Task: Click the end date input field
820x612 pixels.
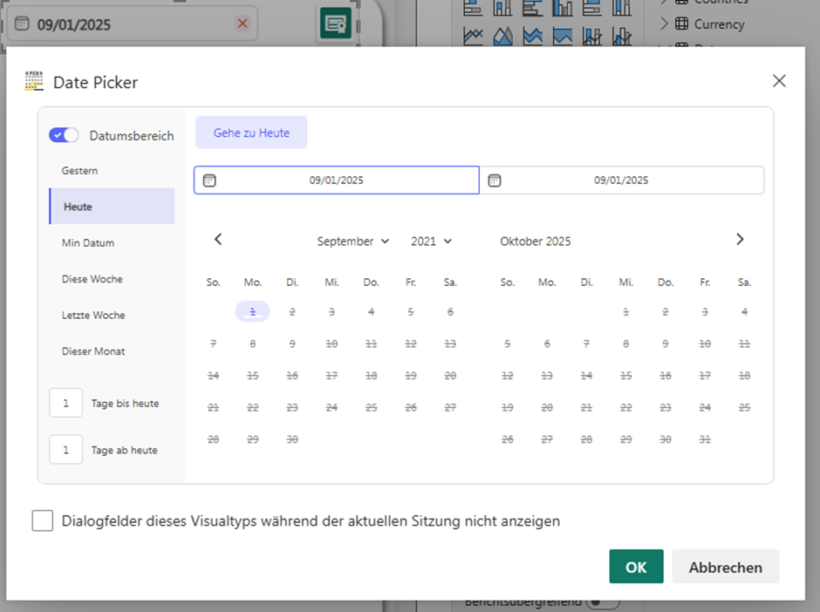Action: 621,180
